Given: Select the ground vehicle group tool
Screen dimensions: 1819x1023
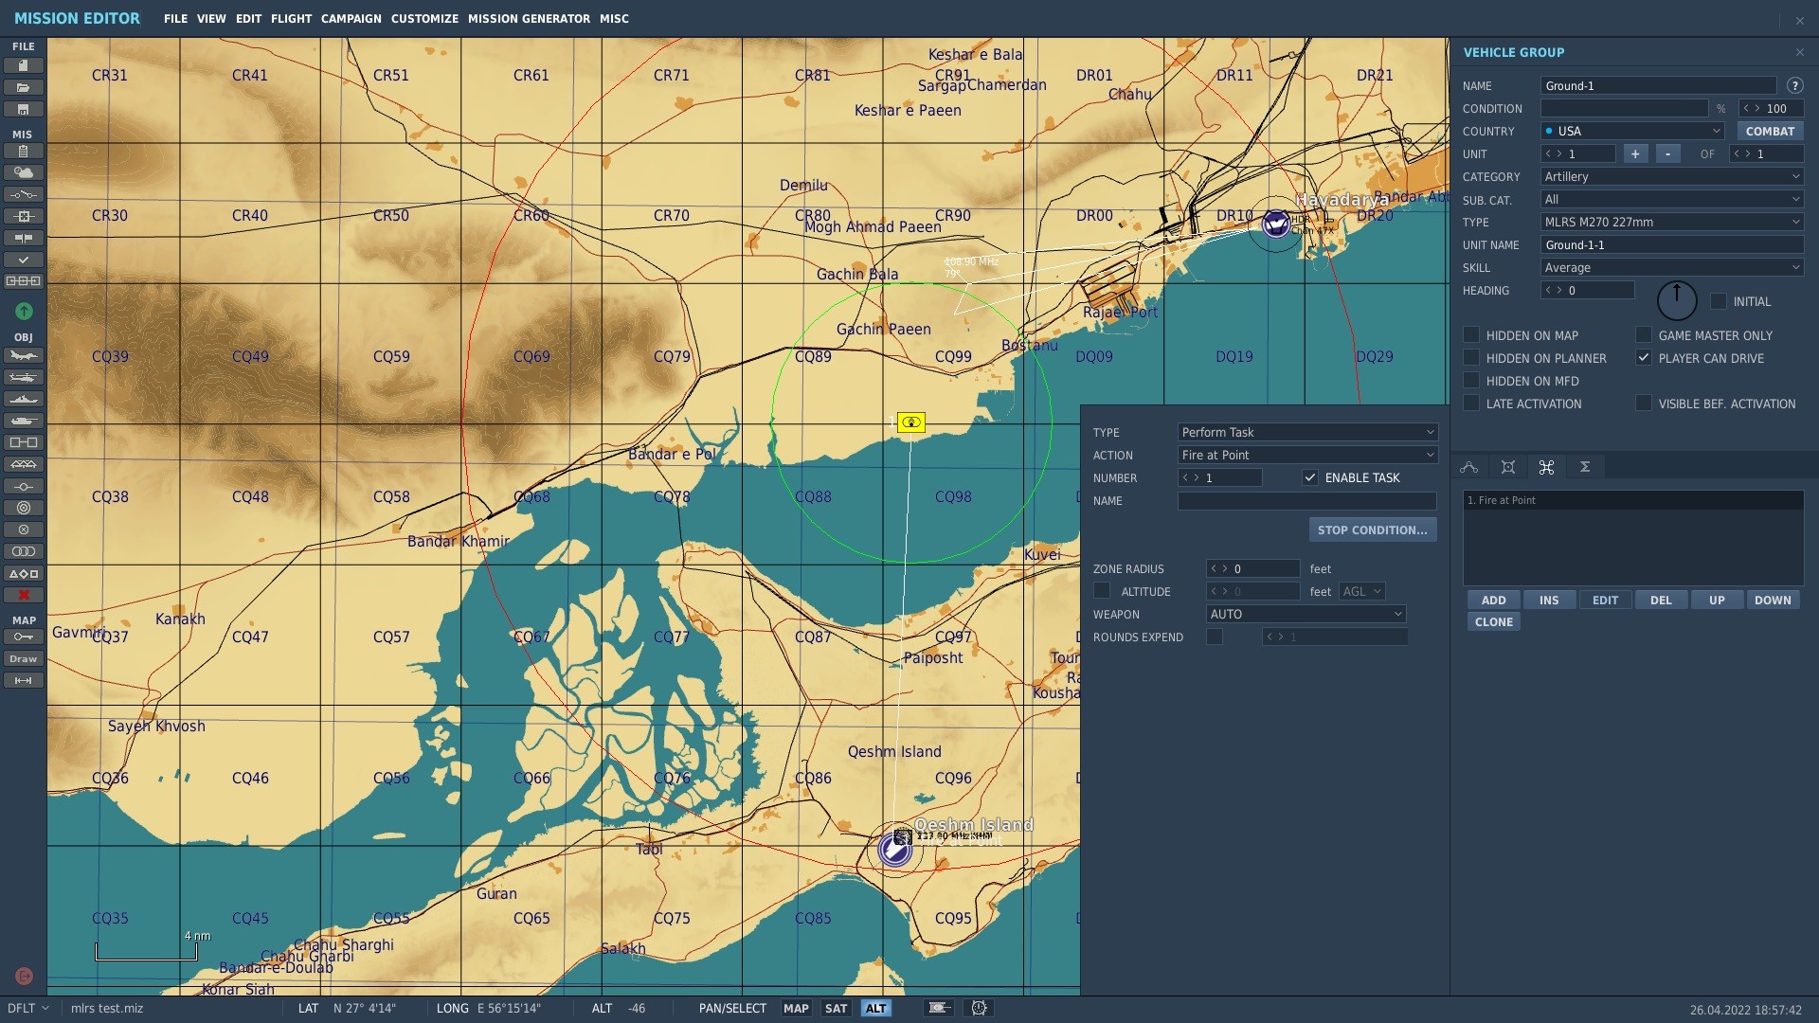Looking at the screenshot, I should (x=24, y=421).
